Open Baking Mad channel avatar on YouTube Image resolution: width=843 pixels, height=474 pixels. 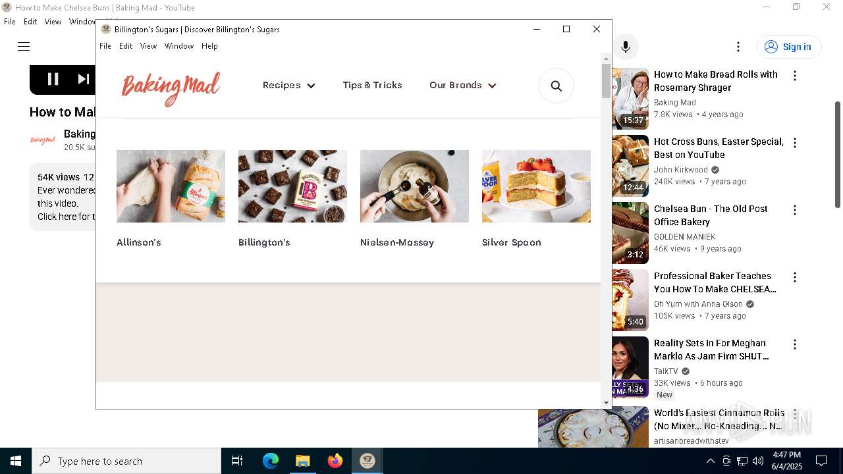tap(43, 140)
